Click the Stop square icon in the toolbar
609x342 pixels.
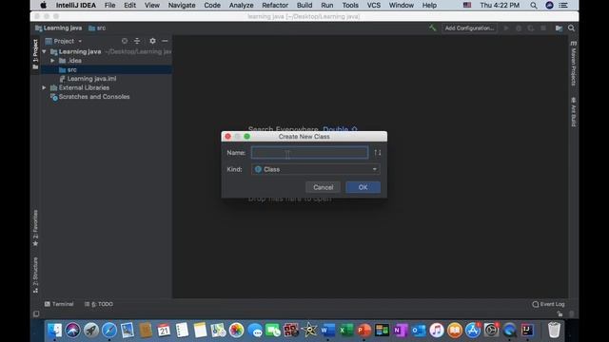543,28
